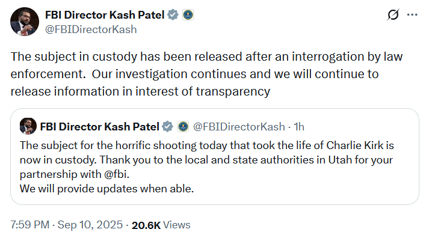Click the "Views" label after 20.6K
This screenshot has width=429, height=238.
coord(177,225)
